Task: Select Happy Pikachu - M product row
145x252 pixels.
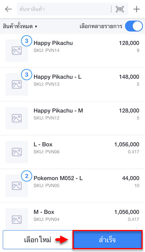Action: [x=72, y=118]
